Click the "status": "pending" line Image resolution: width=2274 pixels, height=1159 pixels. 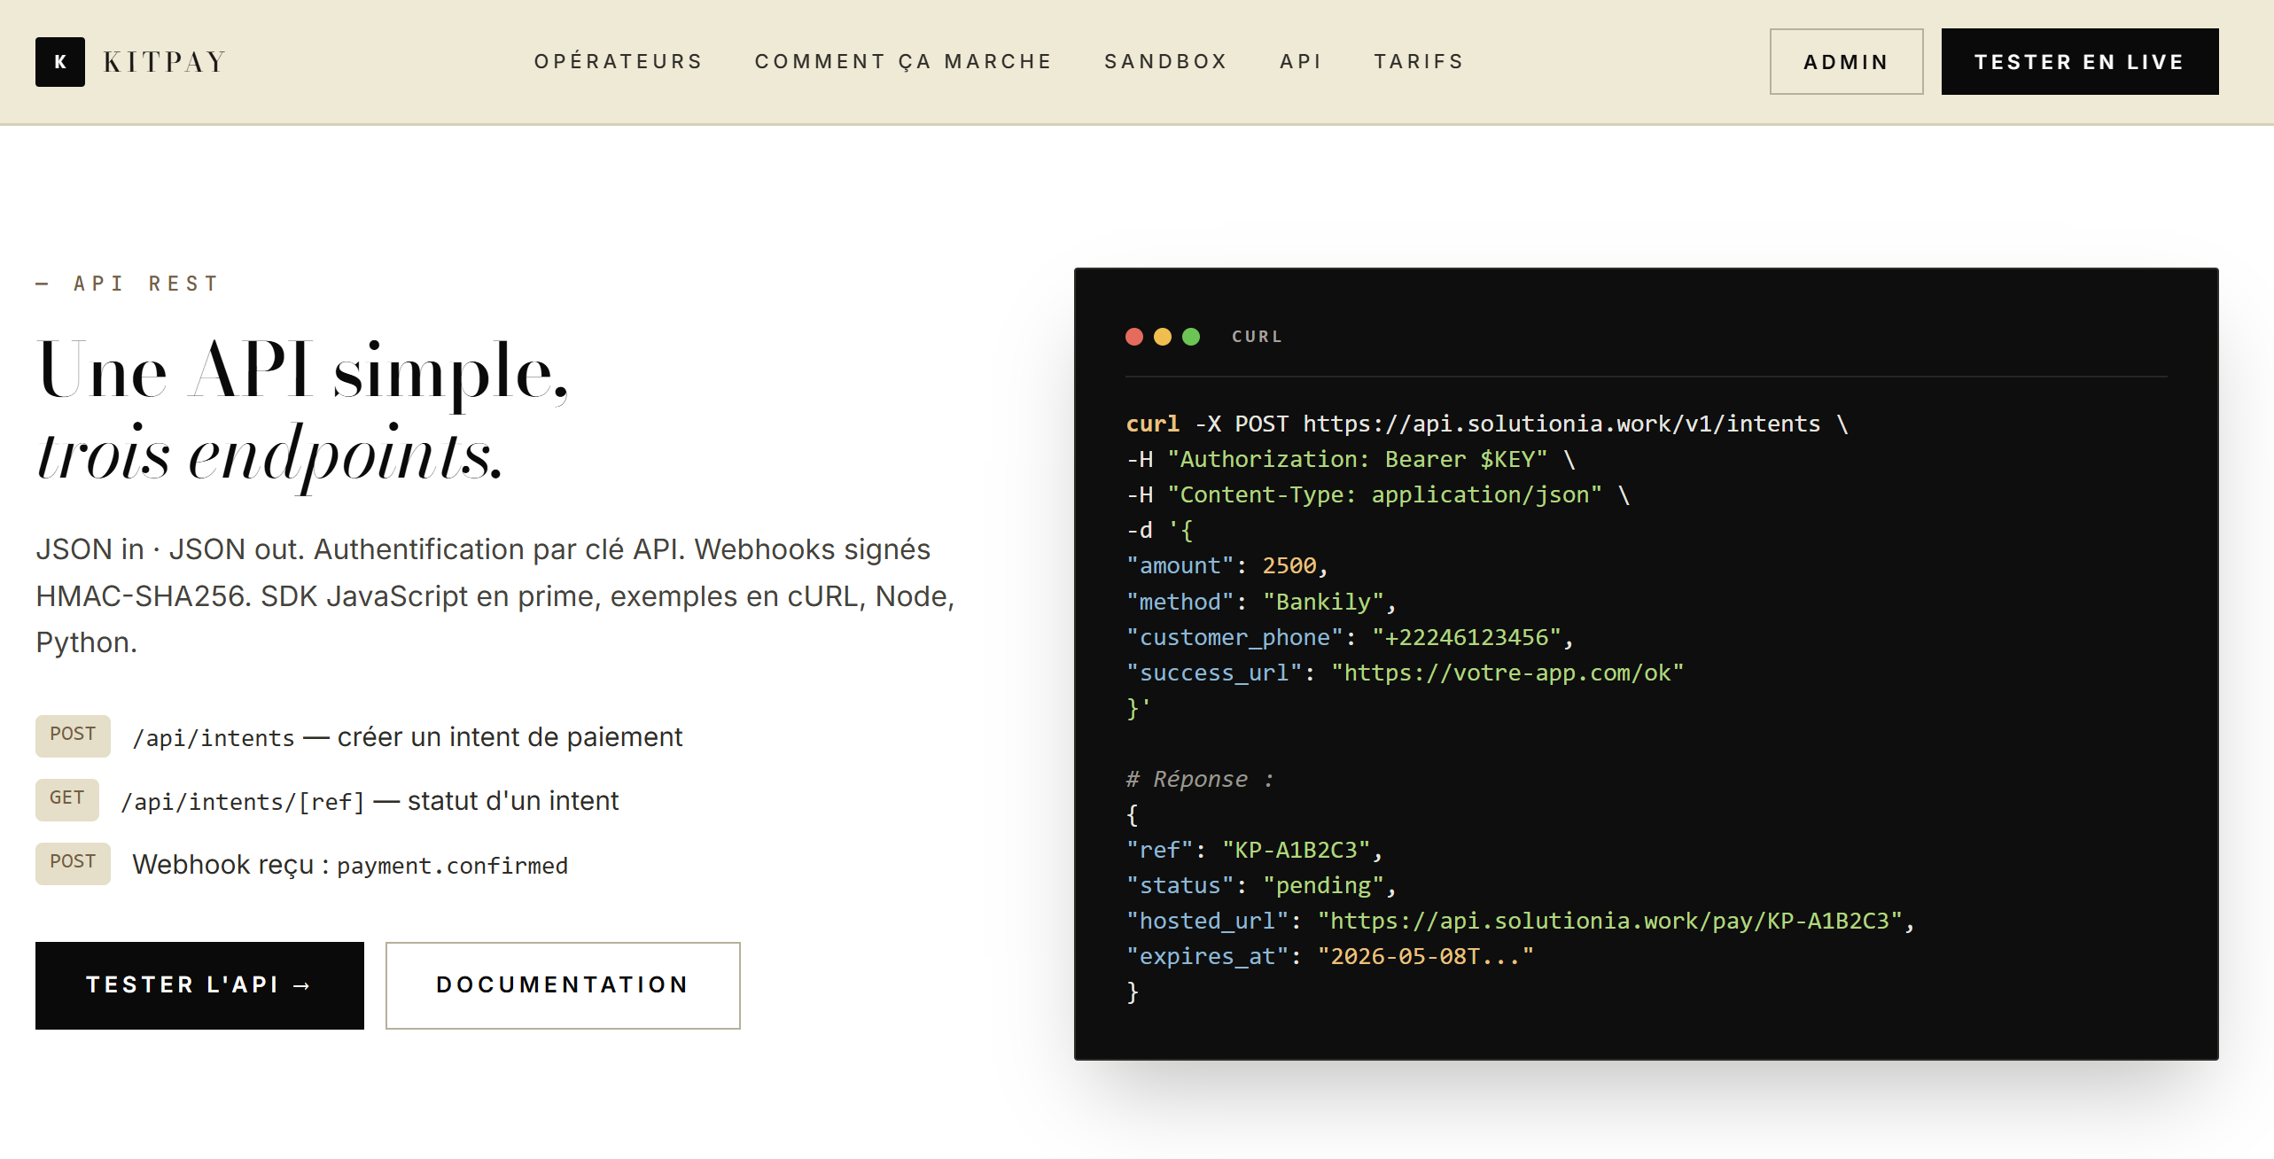pyautogui.click(x=1261, y=885)
